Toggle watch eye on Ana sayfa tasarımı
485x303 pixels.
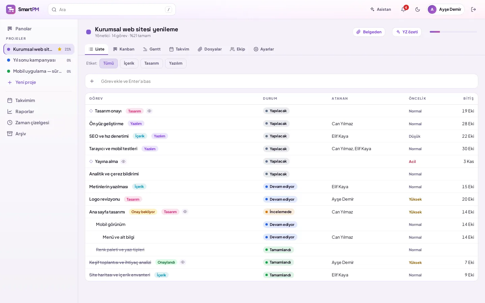pyautogui.click(x=185, y=212)
